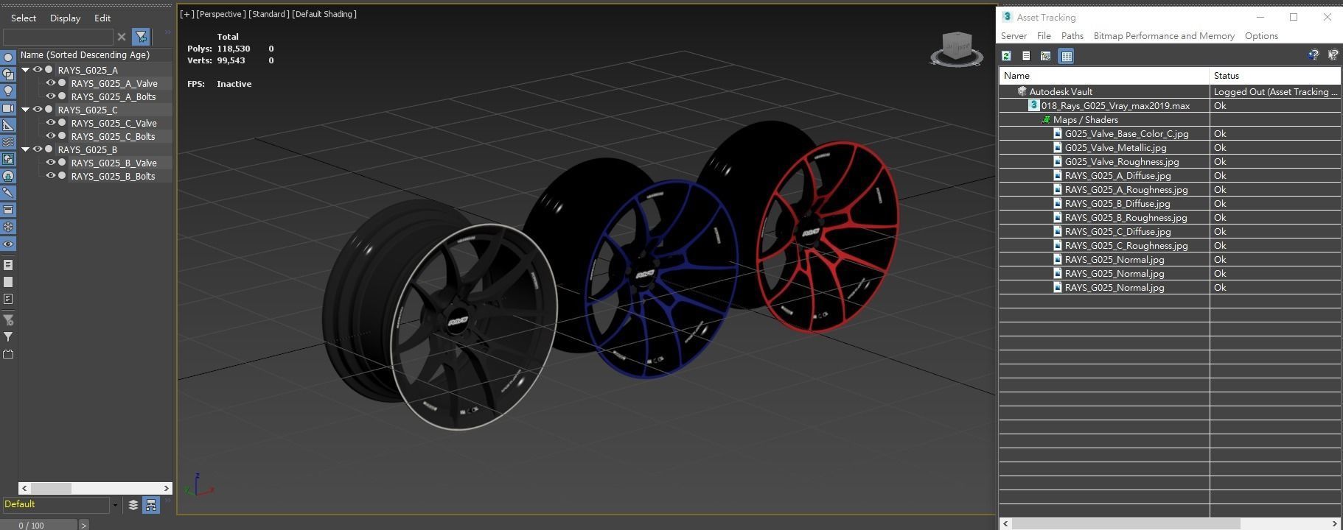
Task: Hide RAYS_G025_B_Bolts via its eye icon
Action: 51,176
